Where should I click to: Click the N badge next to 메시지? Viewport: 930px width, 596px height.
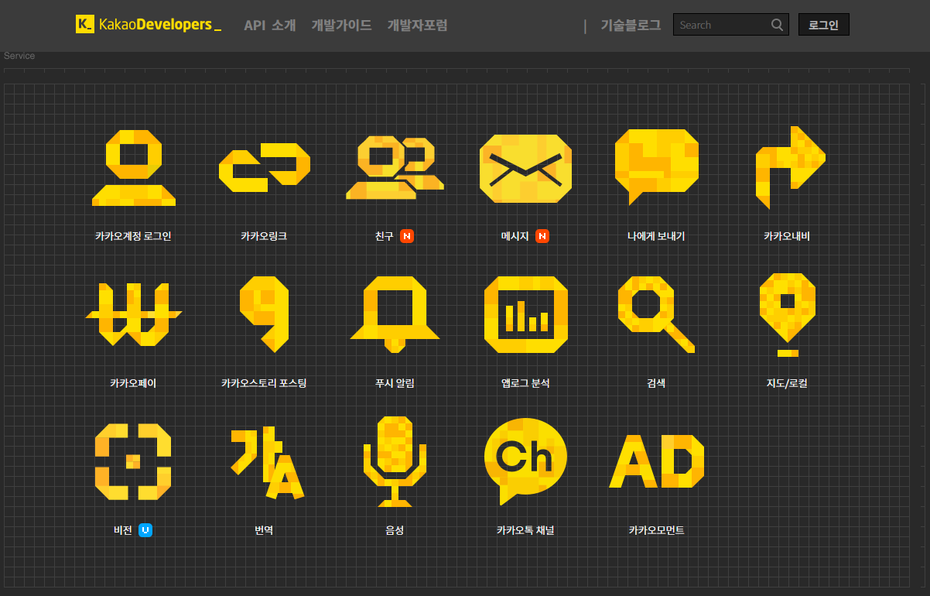coord(542,236)
